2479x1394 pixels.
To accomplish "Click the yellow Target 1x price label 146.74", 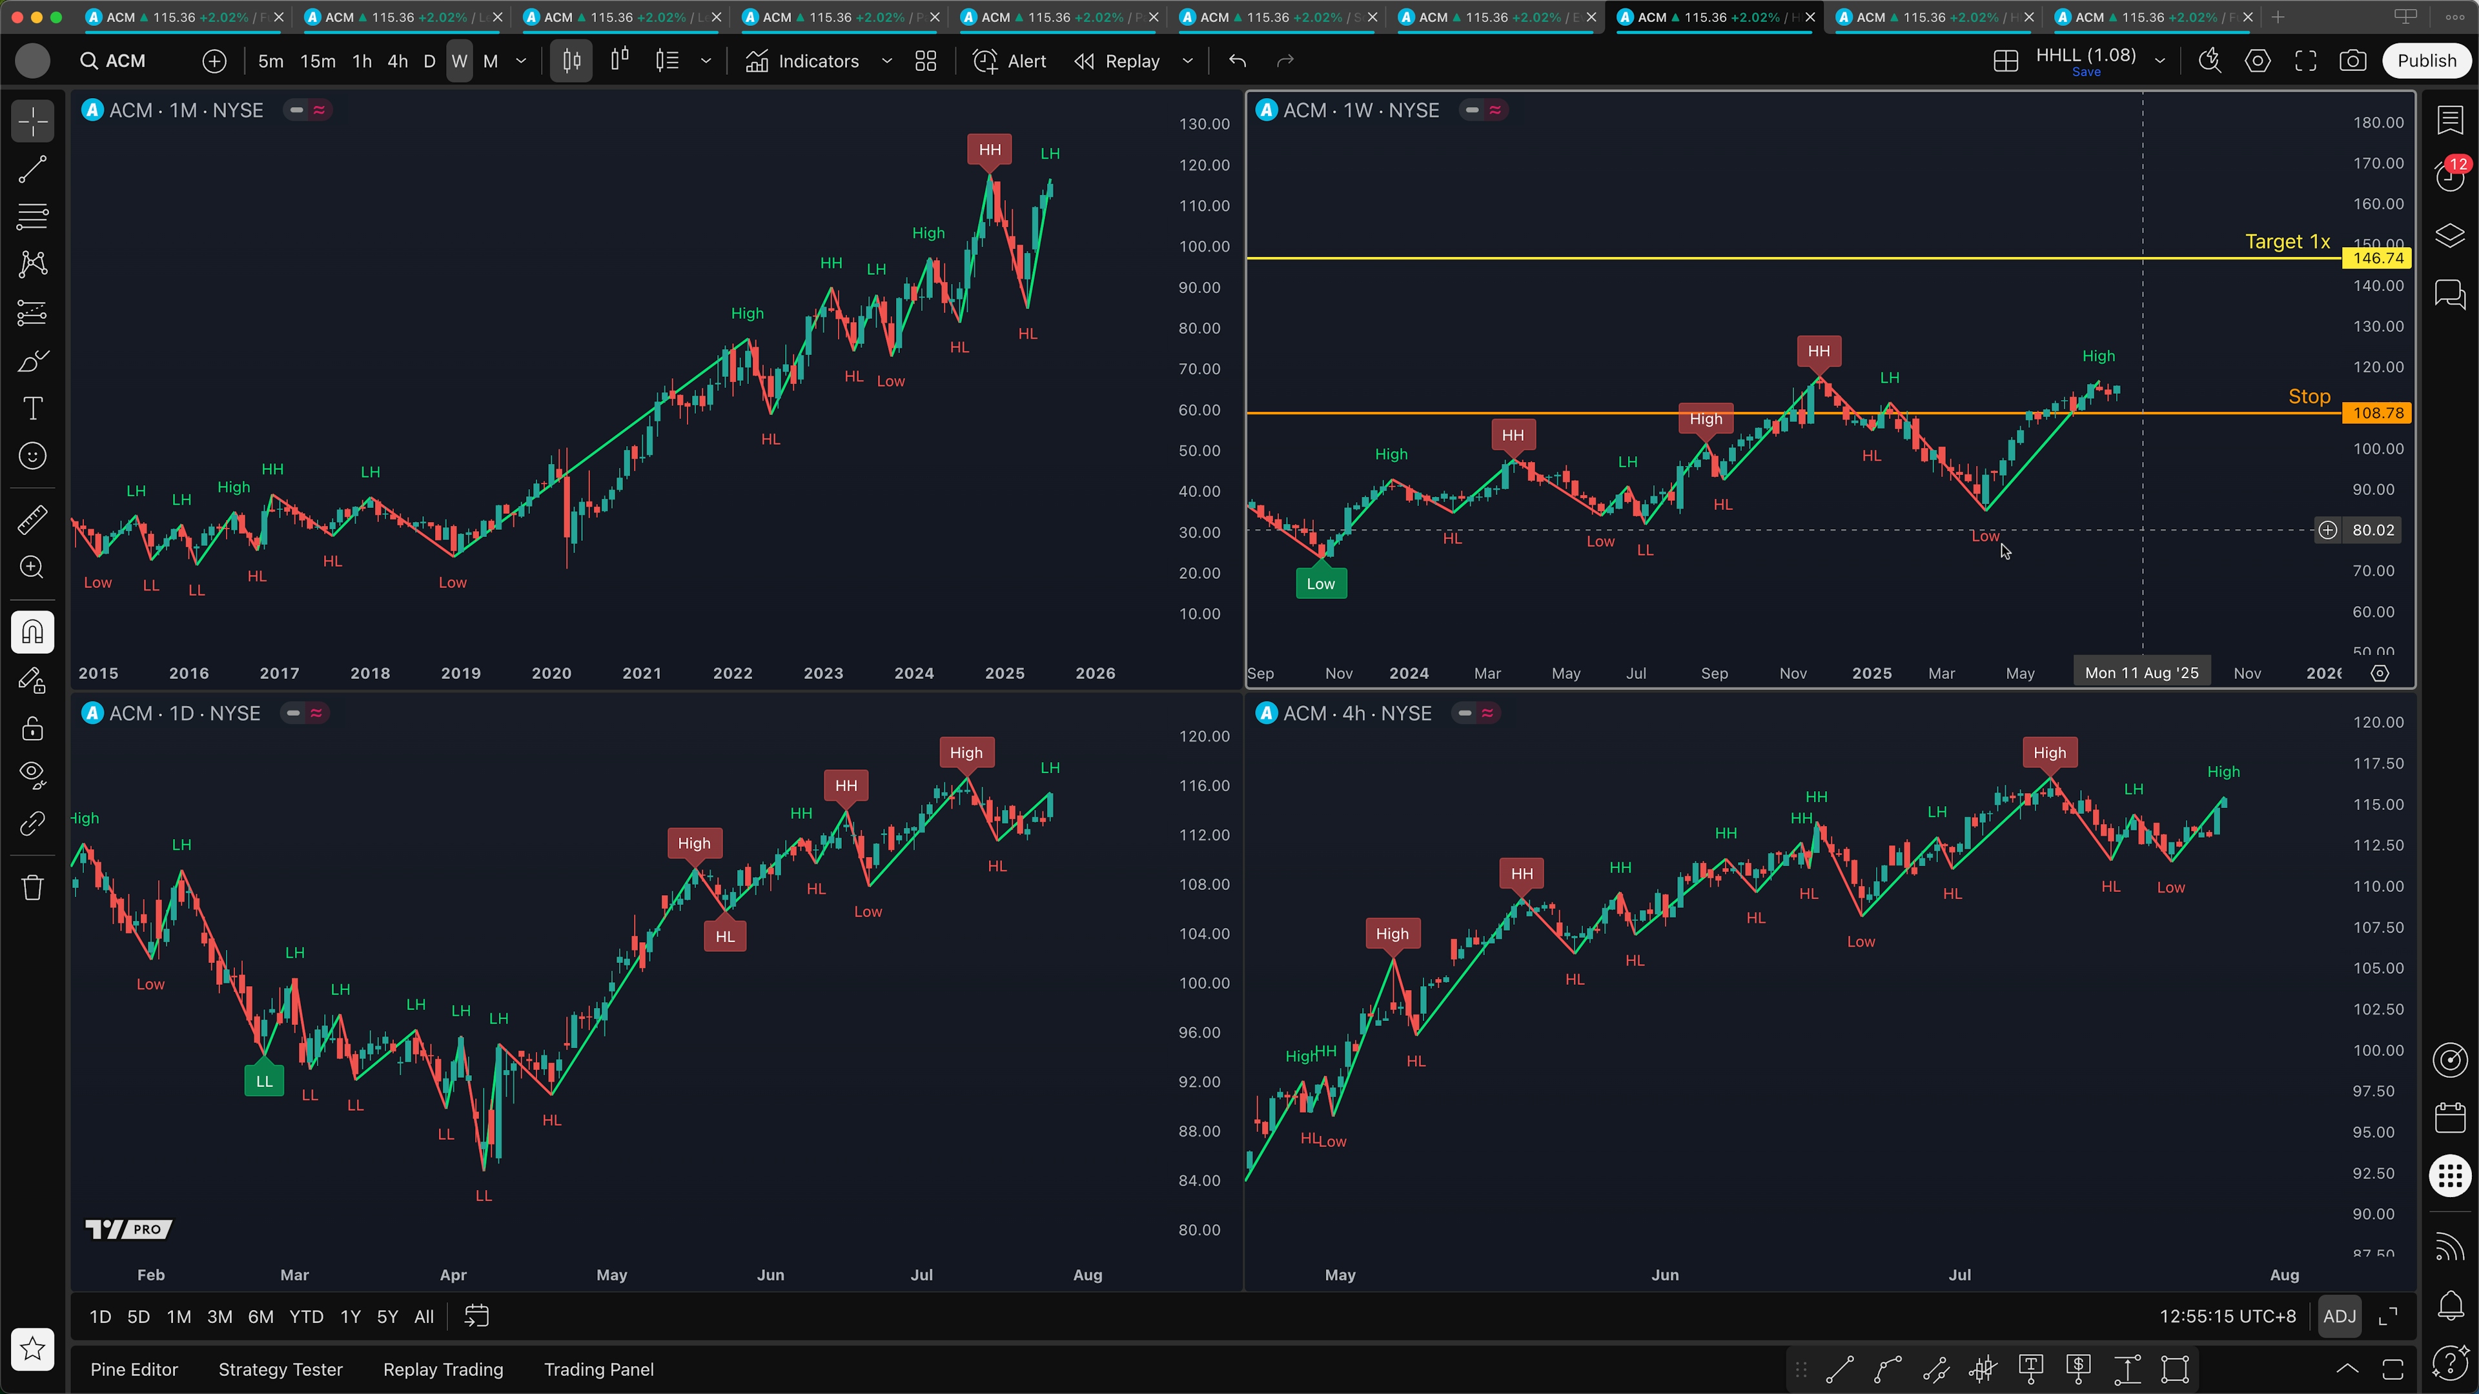I will 2378,258.
